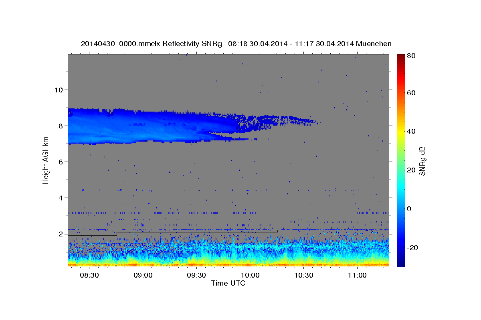
Task: Click the dark red top of the colorbar
Action: [400, 56]
